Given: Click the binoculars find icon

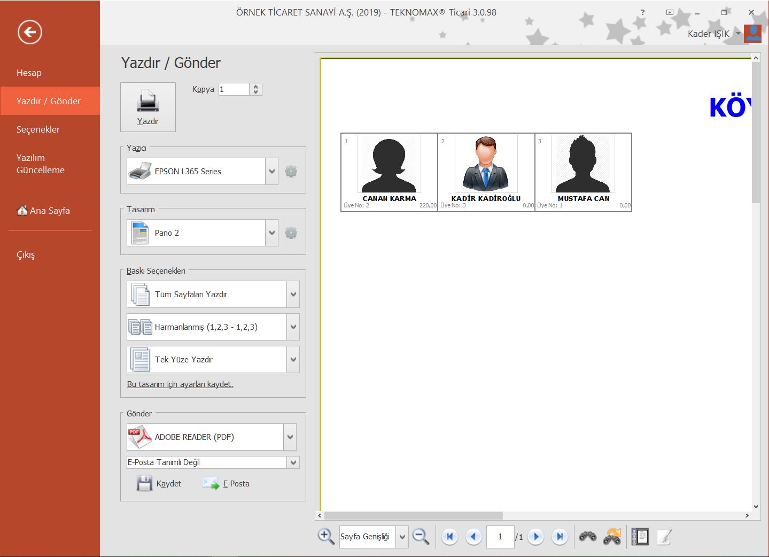Looking at the screenshot, I should pyautogui.click(x=588, y=537).
